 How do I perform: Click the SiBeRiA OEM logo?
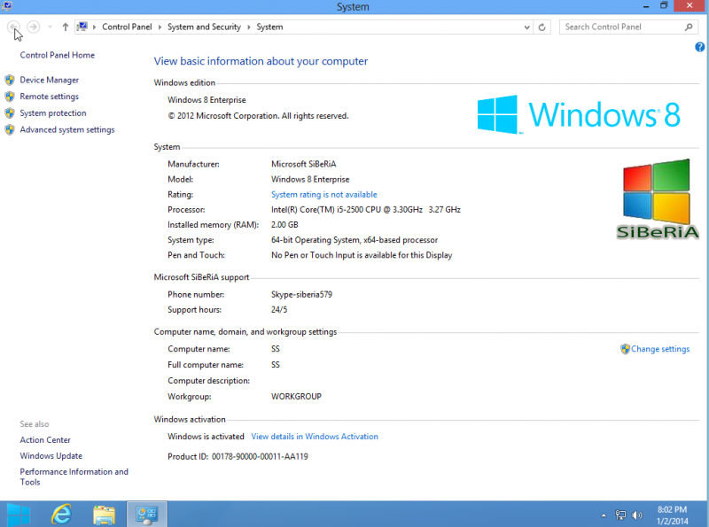point(658,199)
